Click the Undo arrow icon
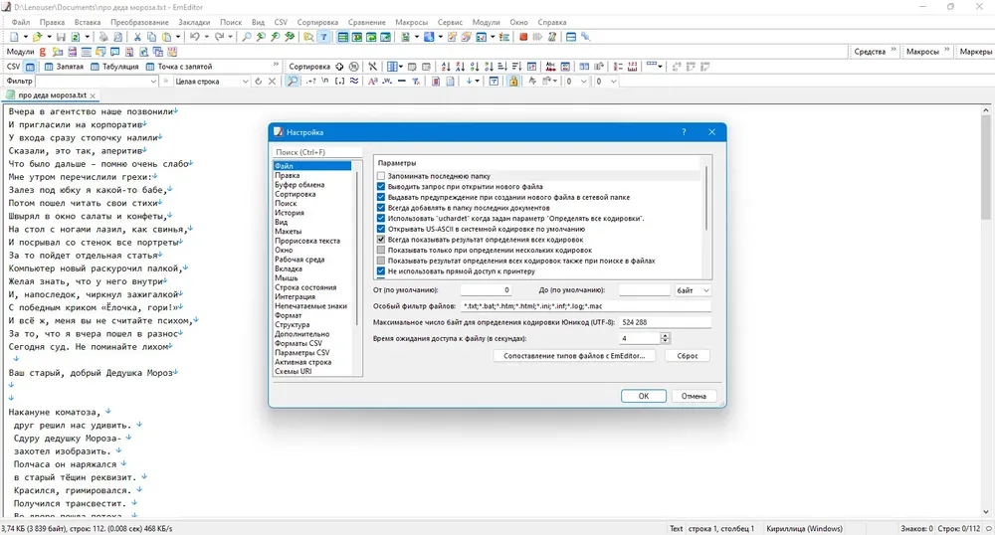Image resolution: width=995 pixels, height=535 pixels. coord(195,37)
